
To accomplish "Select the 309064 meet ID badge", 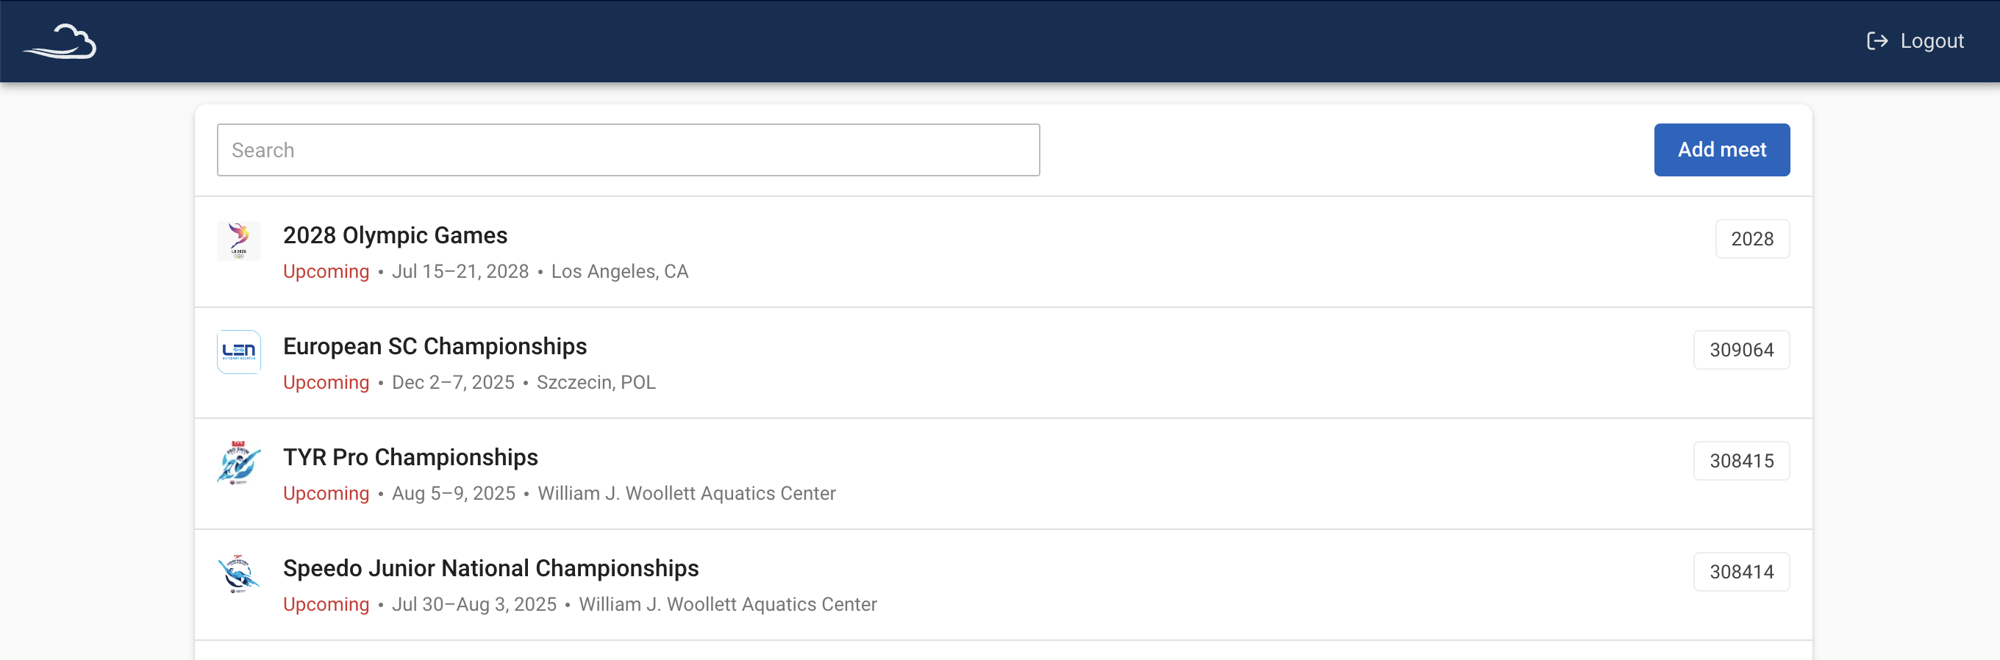I will point(1740,349).
